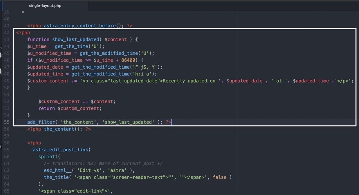Select the $u_modified_time variable on line 45
This screenshot has width=359, height=195.
[x=49, y=53]
